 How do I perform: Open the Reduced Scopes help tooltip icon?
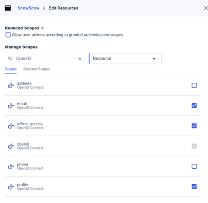point(43,28)
